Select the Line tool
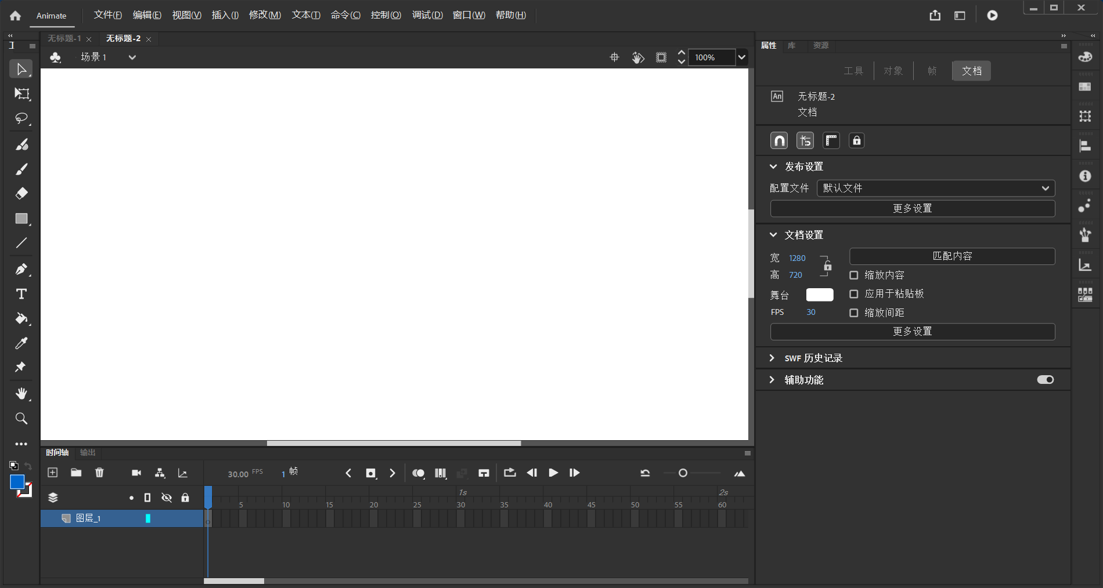1103x588 pixels. click(x=21, y=243)
